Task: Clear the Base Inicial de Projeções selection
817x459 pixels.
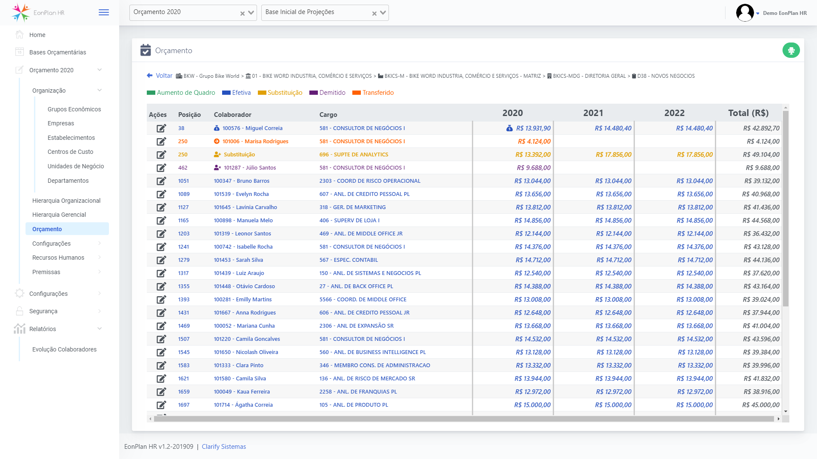Action: tap(374, 14)
